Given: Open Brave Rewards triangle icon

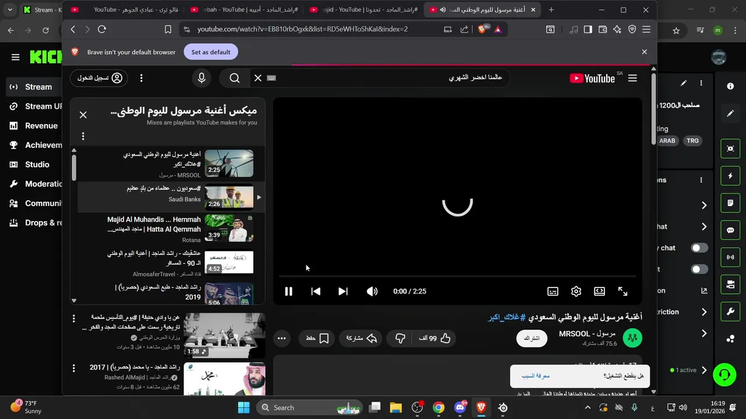Looking at the screenshot, I should tap(498, 29).
